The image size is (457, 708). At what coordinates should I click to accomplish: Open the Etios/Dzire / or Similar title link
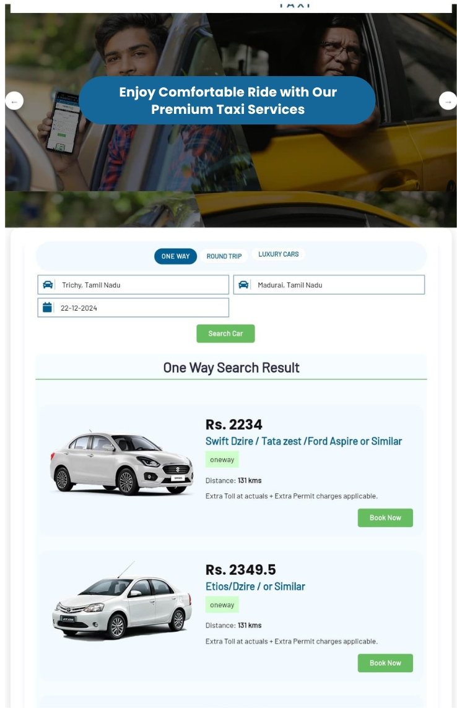coord(255,587)
